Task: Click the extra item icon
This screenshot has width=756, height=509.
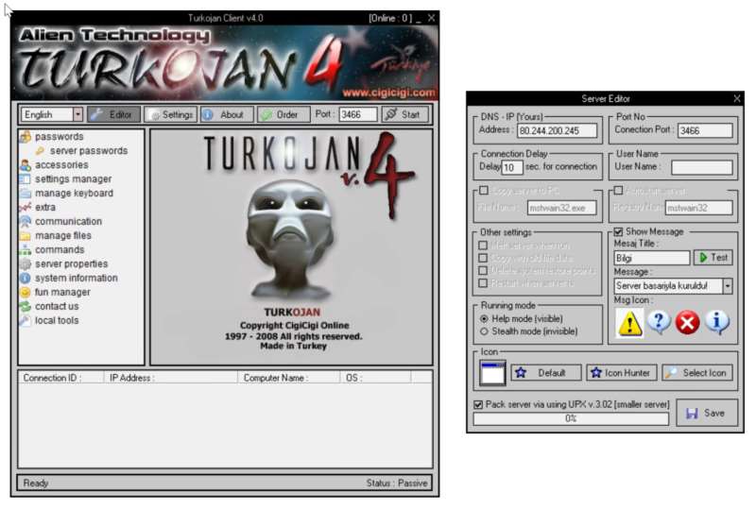Action: (26, 208)
